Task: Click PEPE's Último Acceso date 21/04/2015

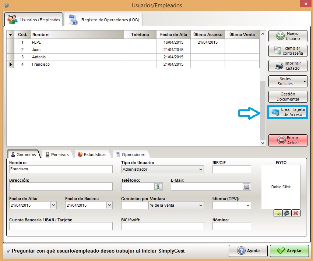Action: pyautogui.click(x=208, y=42)
